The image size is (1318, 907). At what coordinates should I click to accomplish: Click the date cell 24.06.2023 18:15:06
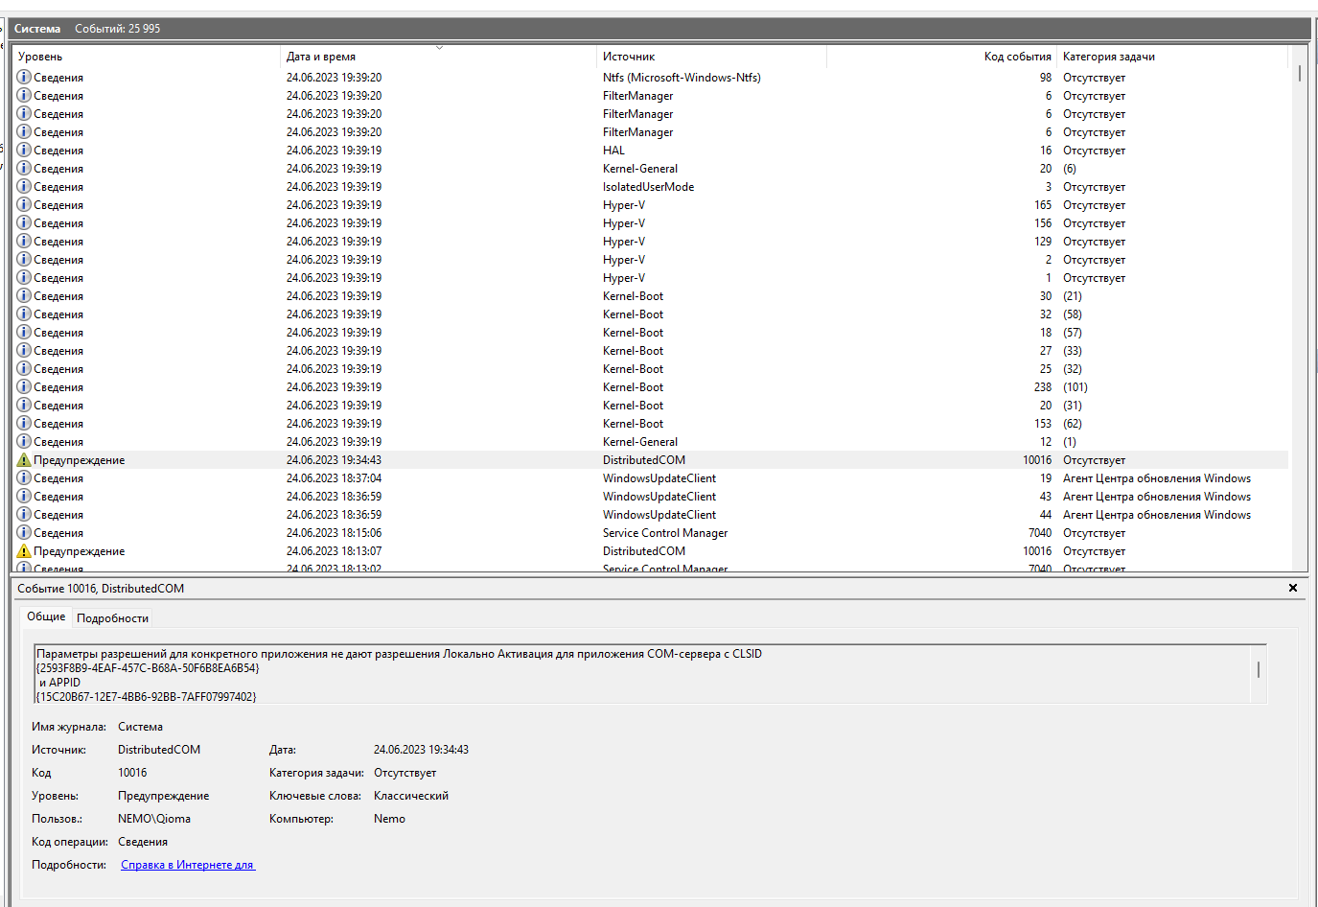[x=334, y=533]
